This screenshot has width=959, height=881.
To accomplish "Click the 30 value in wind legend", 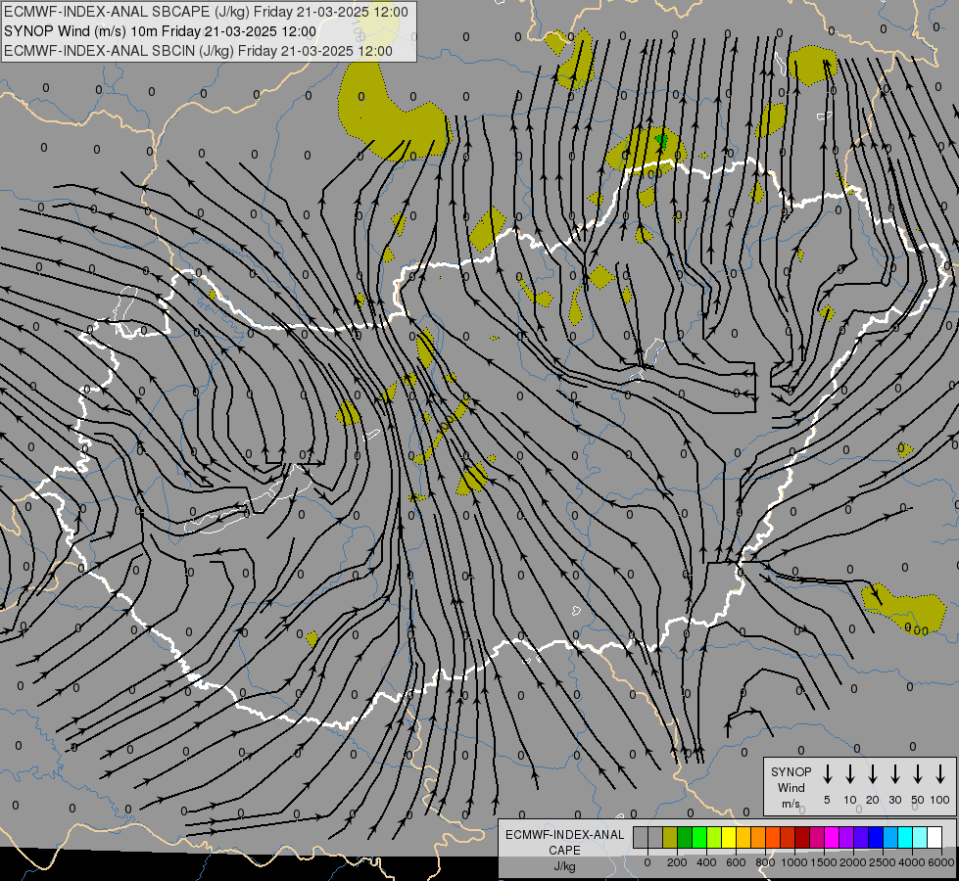I will 894,800.
